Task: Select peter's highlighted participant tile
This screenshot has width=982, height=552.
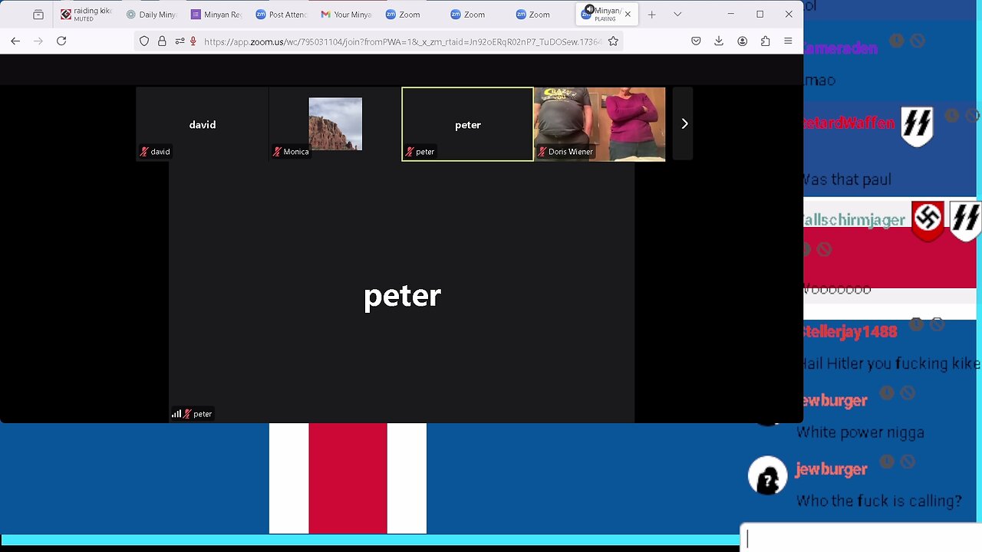Action: [468, 124]
